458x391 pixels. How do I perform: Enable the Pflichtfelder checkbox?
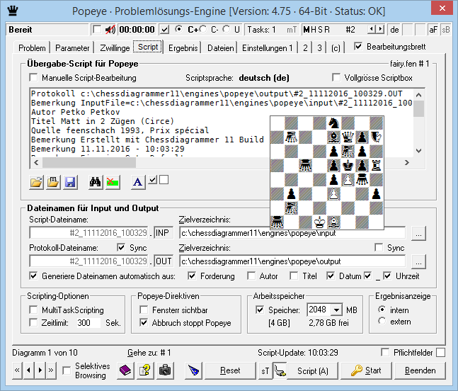[x=385, y=353]
